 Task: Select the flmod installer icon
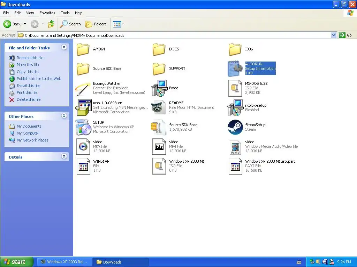coord(159,88)
